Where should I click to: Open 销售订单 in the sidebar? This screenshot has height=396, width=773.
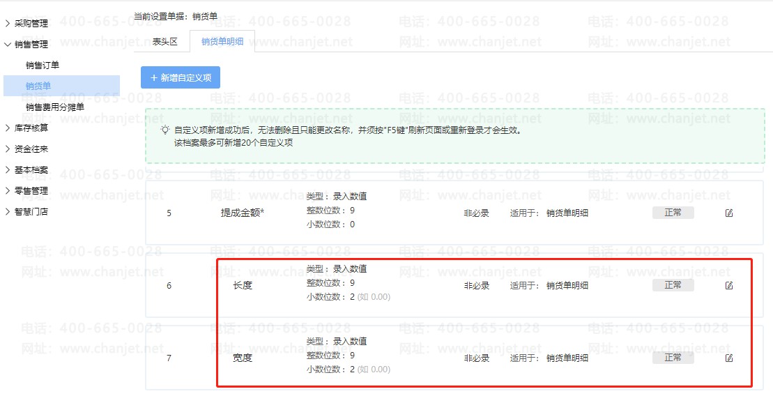[x=43, y=65]
